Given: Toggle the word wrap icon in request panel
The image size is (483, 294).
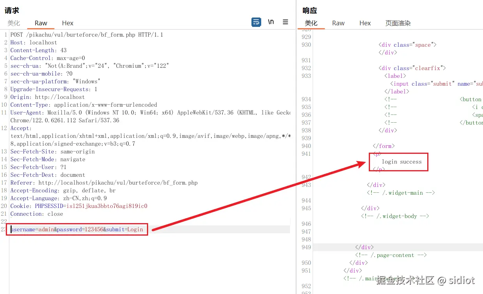Looking at the screenshot, I should click(256, 22).
